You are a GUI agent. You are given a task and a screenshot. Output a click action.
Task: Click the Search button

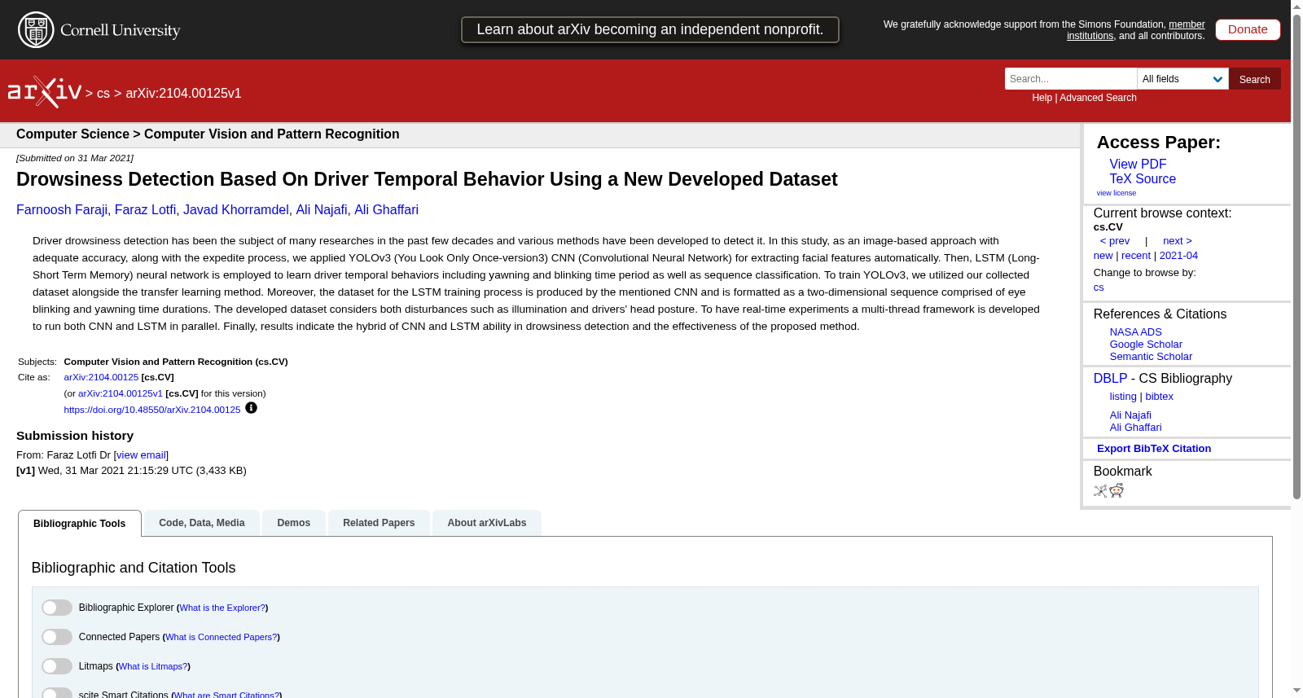tap(1255, 79)
